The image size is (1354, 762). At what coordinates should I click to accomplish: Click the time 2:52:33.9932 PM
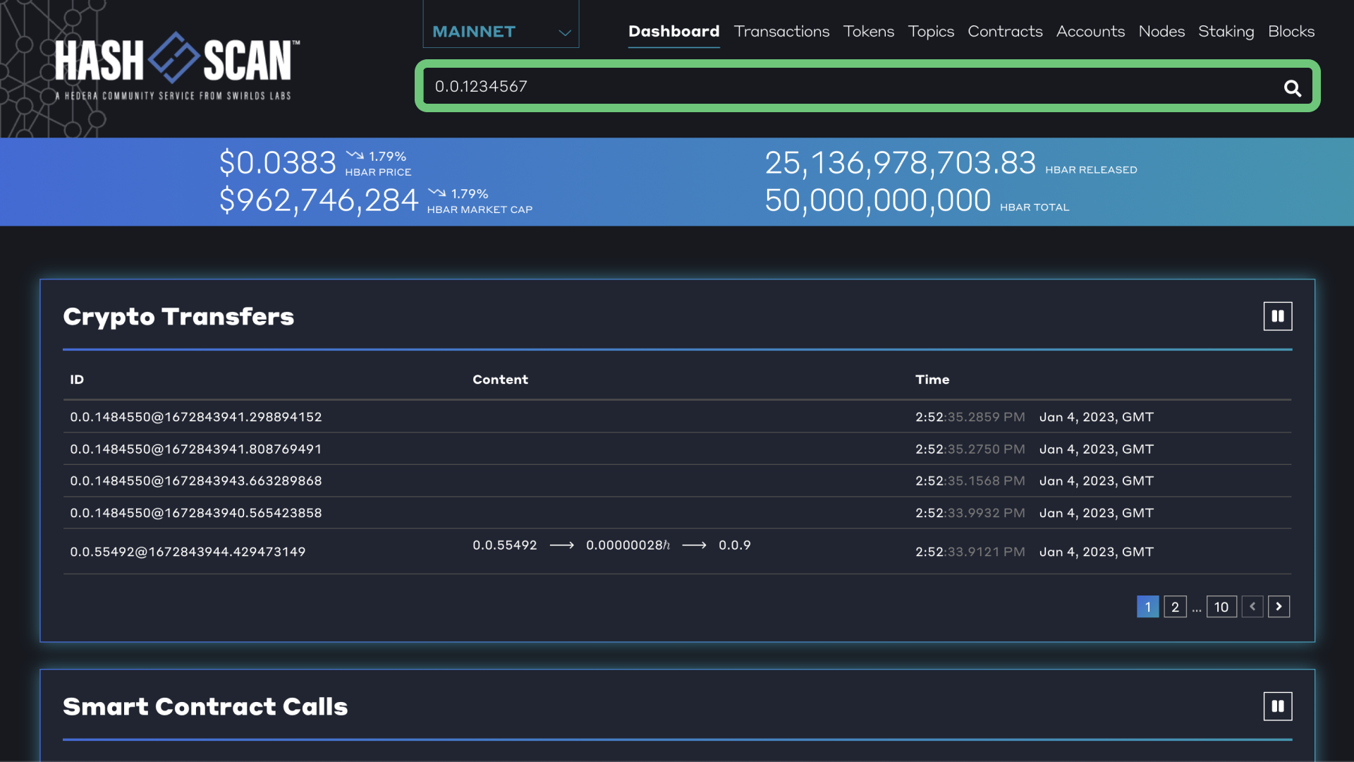[x=970, y=513]
